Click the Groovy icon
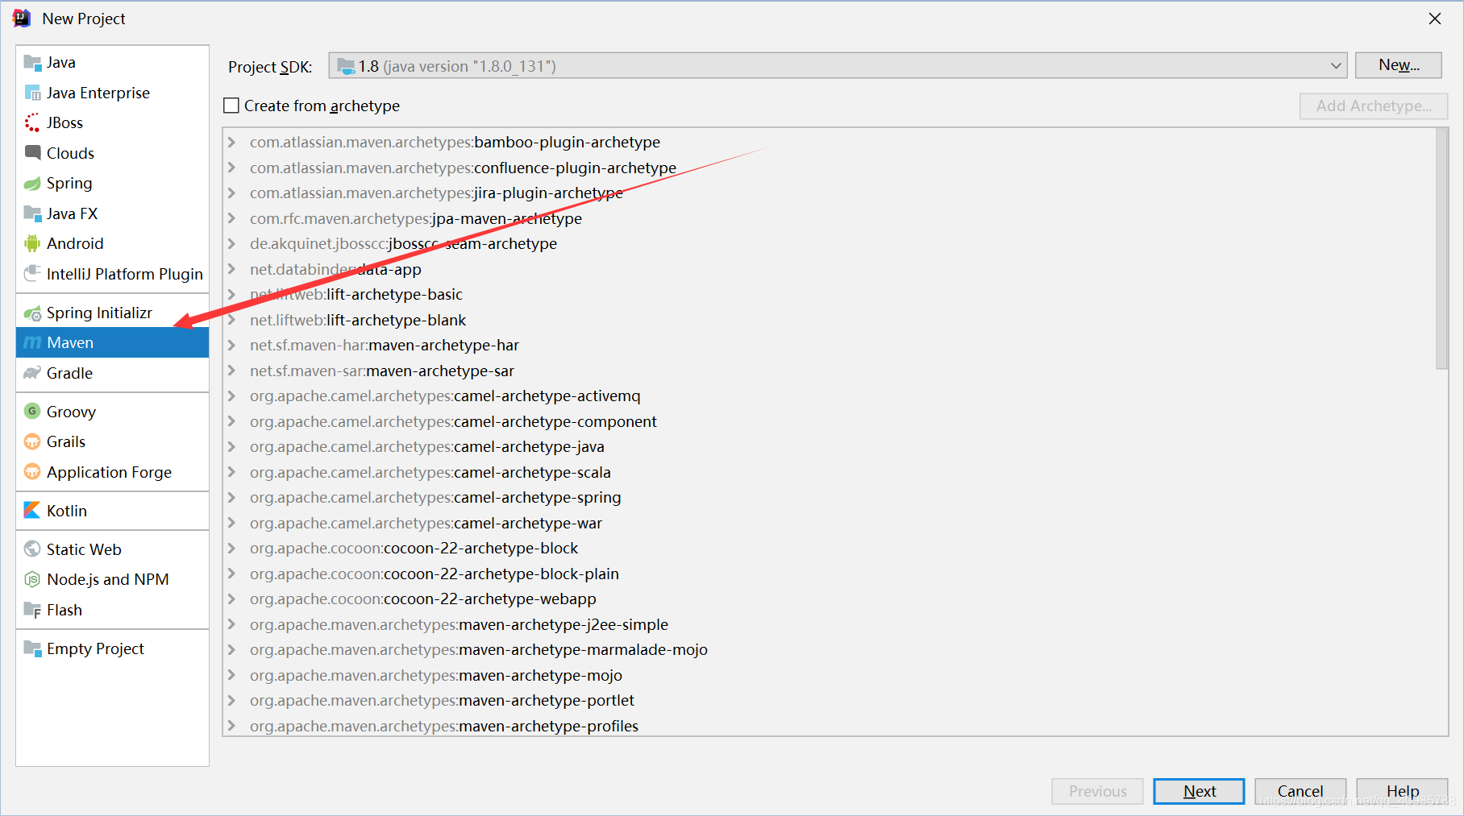1464x816 pixels. (32, 412)
